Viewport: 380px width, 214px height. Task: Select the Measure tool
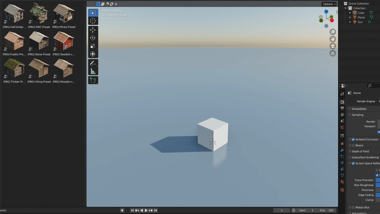pos(93,71)
